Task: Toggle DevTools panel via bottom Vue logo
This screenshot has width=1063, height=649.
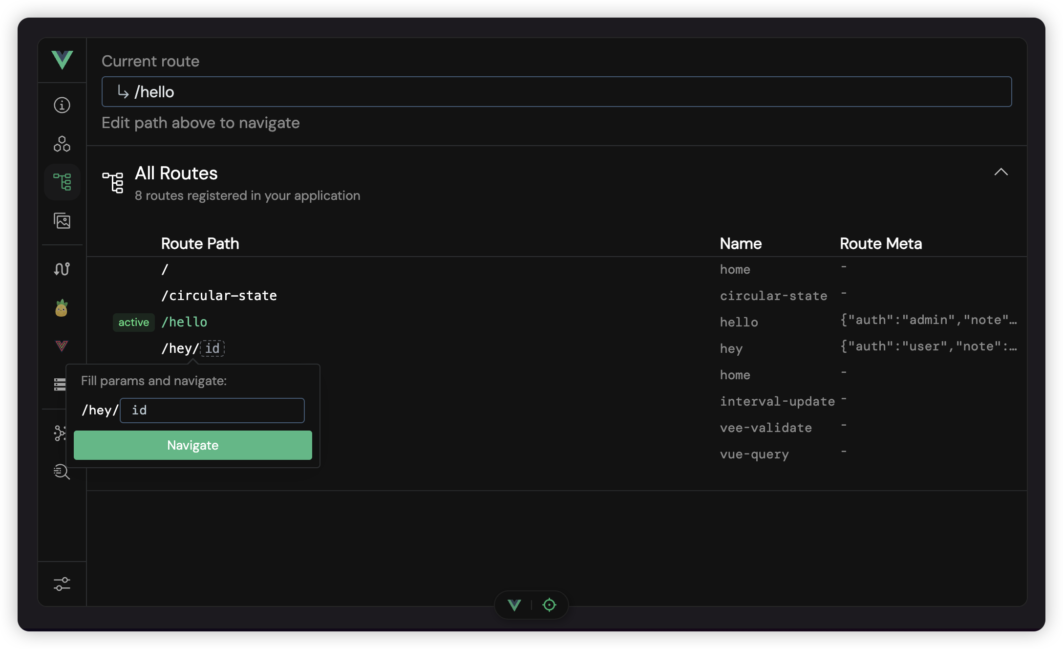Action: click(514, 605)
